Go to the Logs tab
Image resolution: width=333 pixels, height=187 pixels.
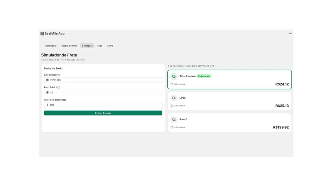[100, 46]
